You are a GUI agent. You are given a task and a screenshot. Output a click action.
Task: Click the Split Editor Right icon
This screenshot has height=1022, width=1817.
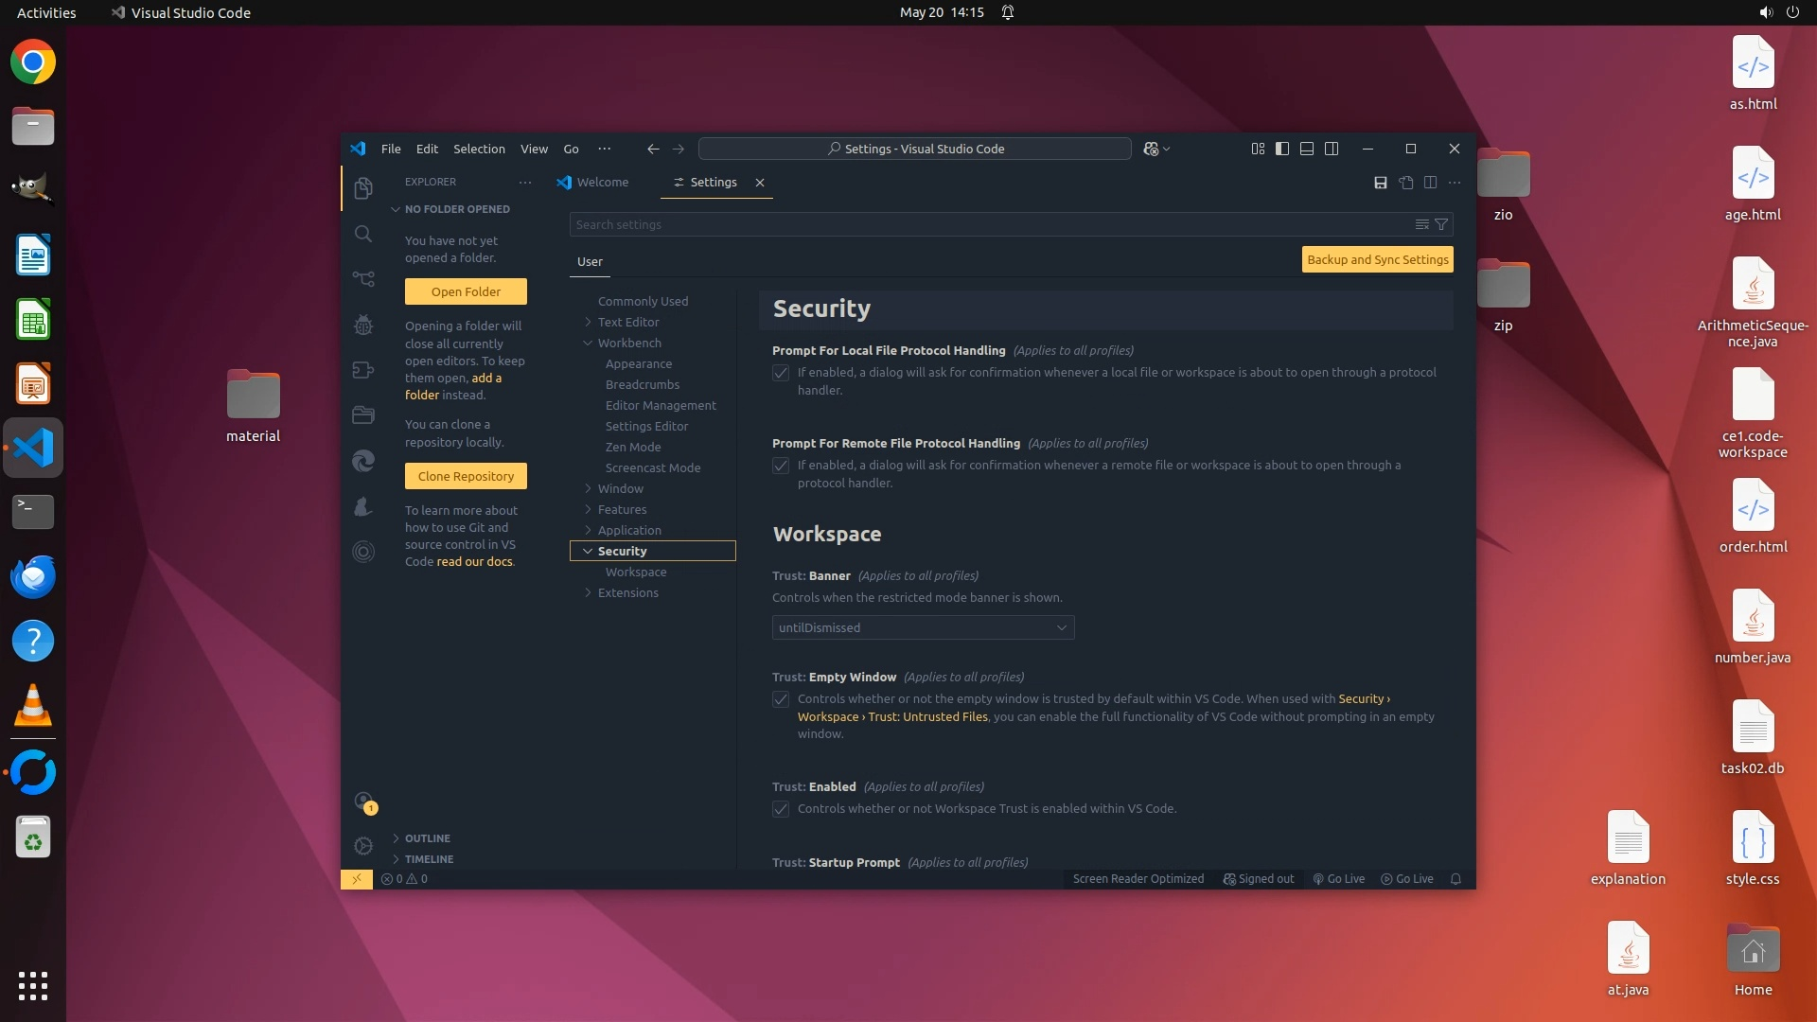tap(1431, 183)
